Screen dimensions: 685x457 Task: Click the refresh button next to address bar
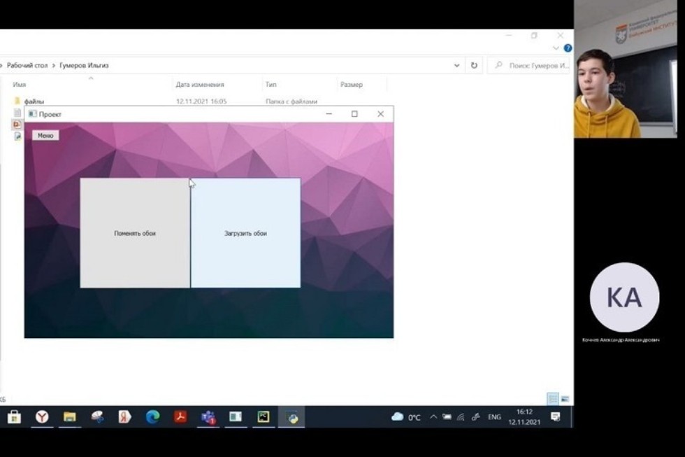474,65
